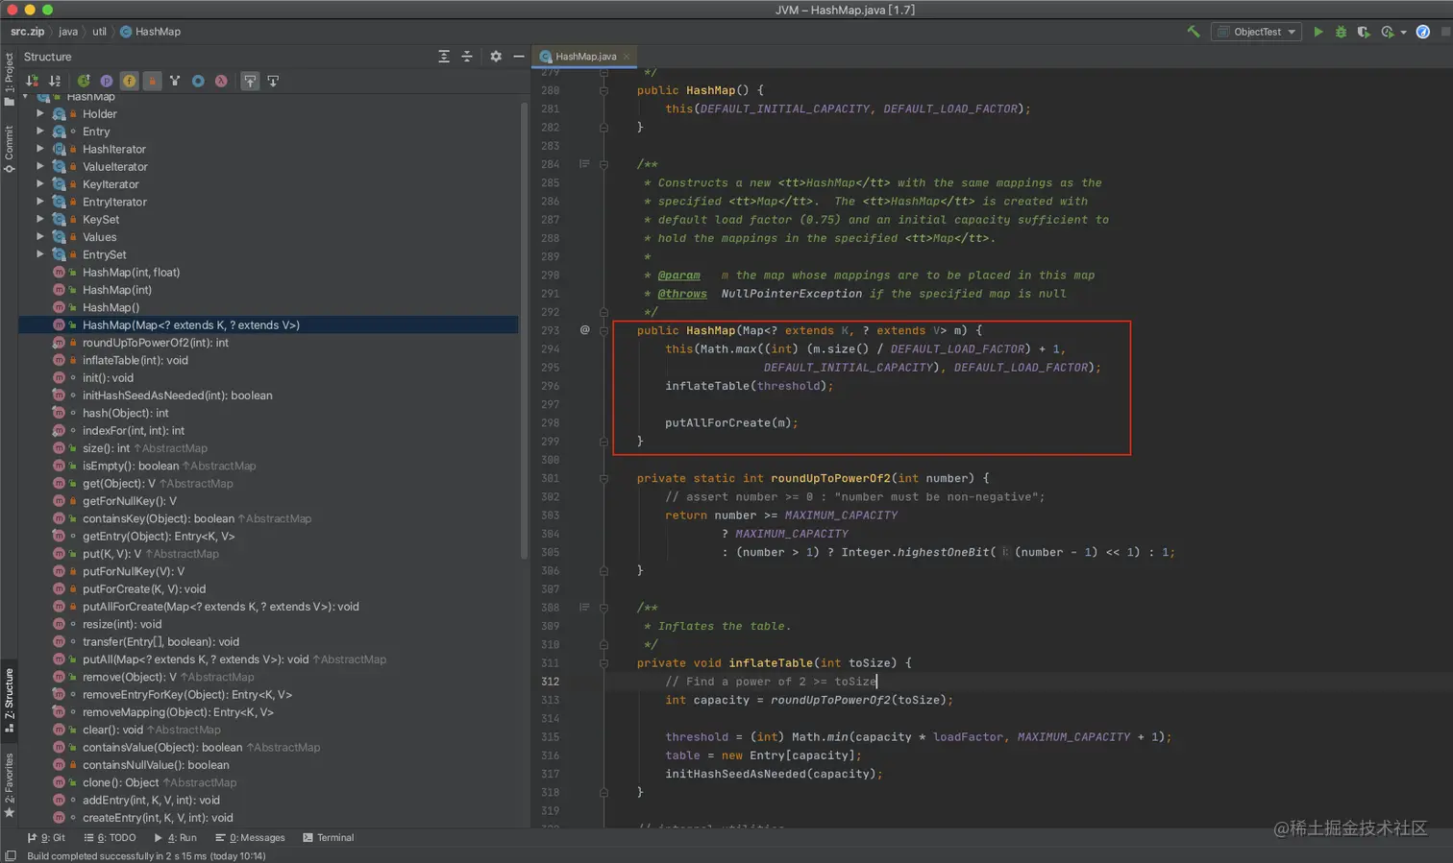1453x863 pixels.
Task: Toggle Show Fields yellow f icon
Action: point(129,81)
